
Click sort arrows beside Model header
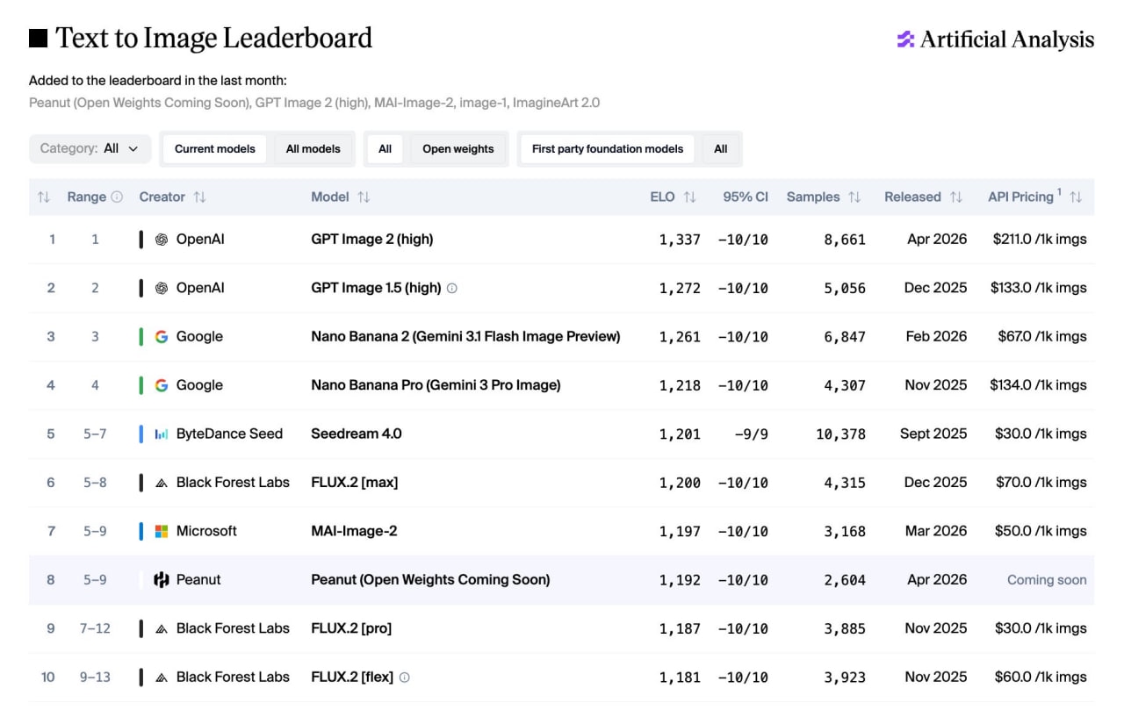(364, 197)
